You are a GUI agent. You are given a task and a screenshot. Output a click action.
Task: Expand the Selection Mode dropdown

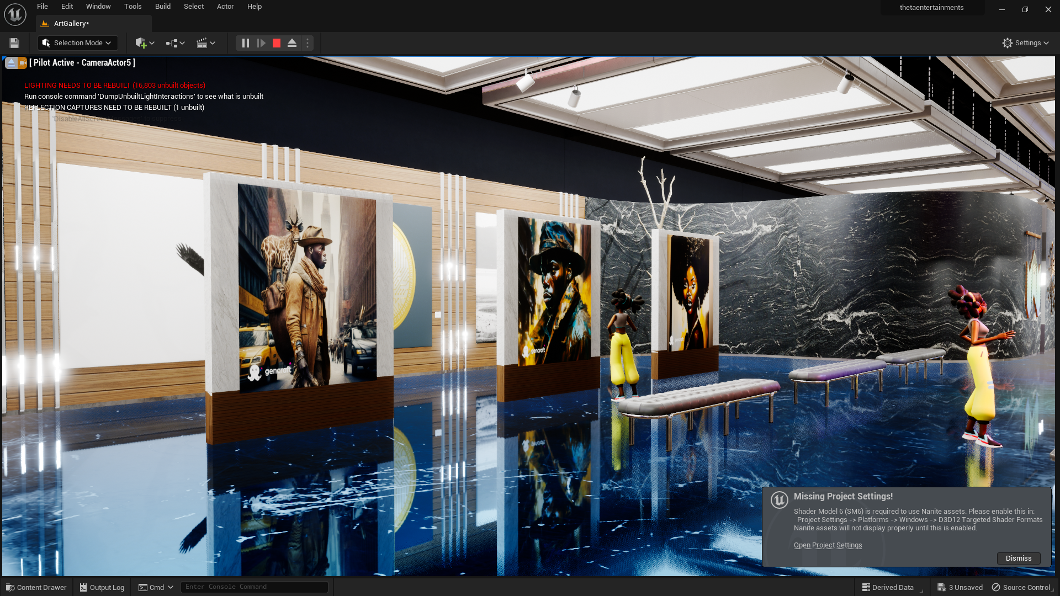pos(77,43)
